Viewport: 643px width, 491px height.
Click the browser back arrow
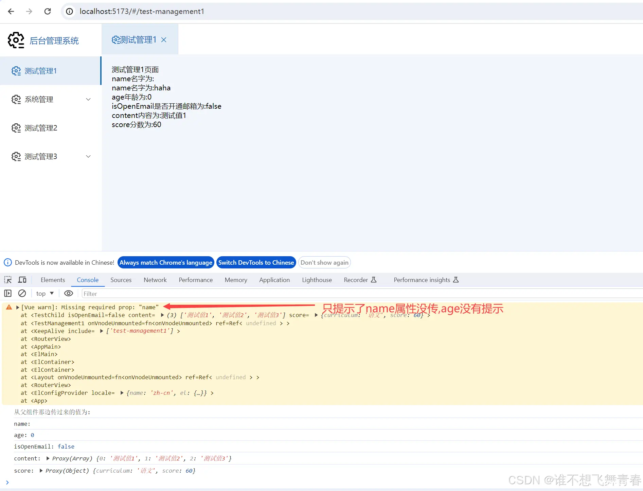coord(11,12)
